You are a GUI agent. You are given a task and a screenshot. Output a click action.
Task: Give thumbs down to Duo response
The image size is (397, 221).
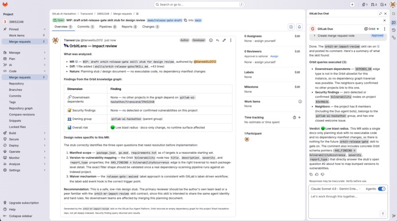click(x=323, y=174)
